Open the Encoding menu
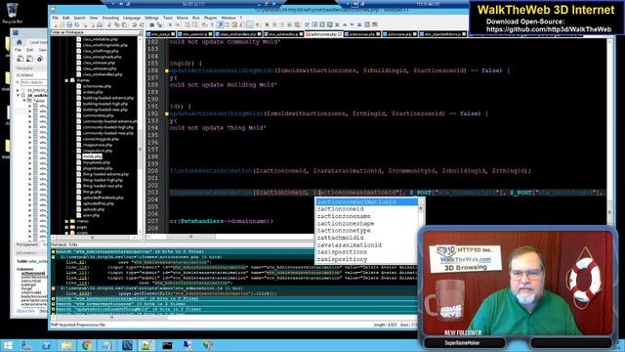The image size is (625, 352). click(110, 18)
